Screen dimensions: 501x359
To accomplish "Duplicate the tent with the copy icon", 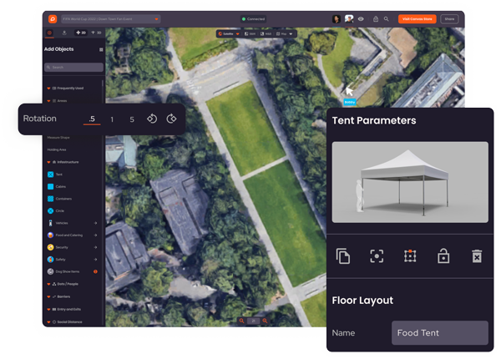I will 343,256.
